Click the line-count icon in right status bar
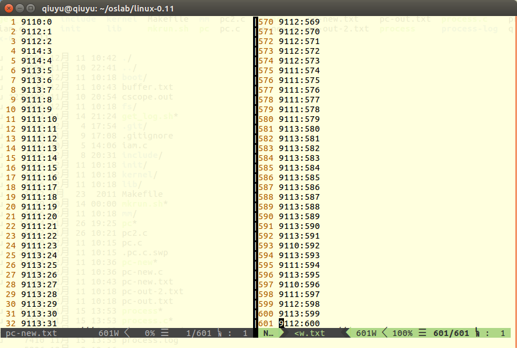The height and width of the screenshot is (348, 517). [422, 333]
